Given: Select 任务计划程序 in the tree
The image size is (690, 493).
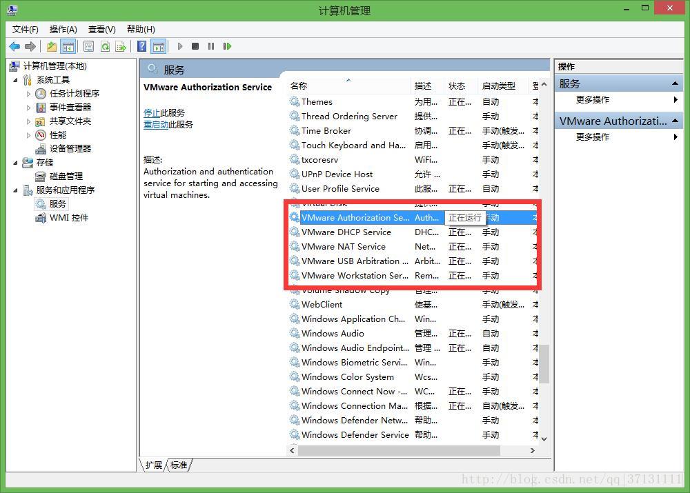Looking at the screenshot, I should point(75,93).
